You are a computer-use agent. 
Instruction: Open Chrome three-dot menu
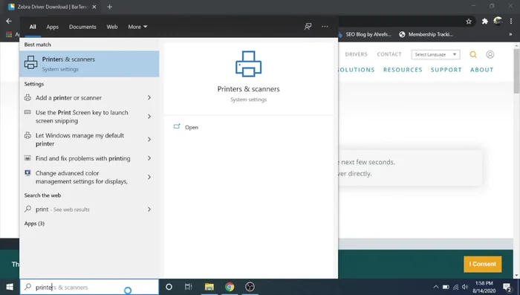tap(511, 22)
